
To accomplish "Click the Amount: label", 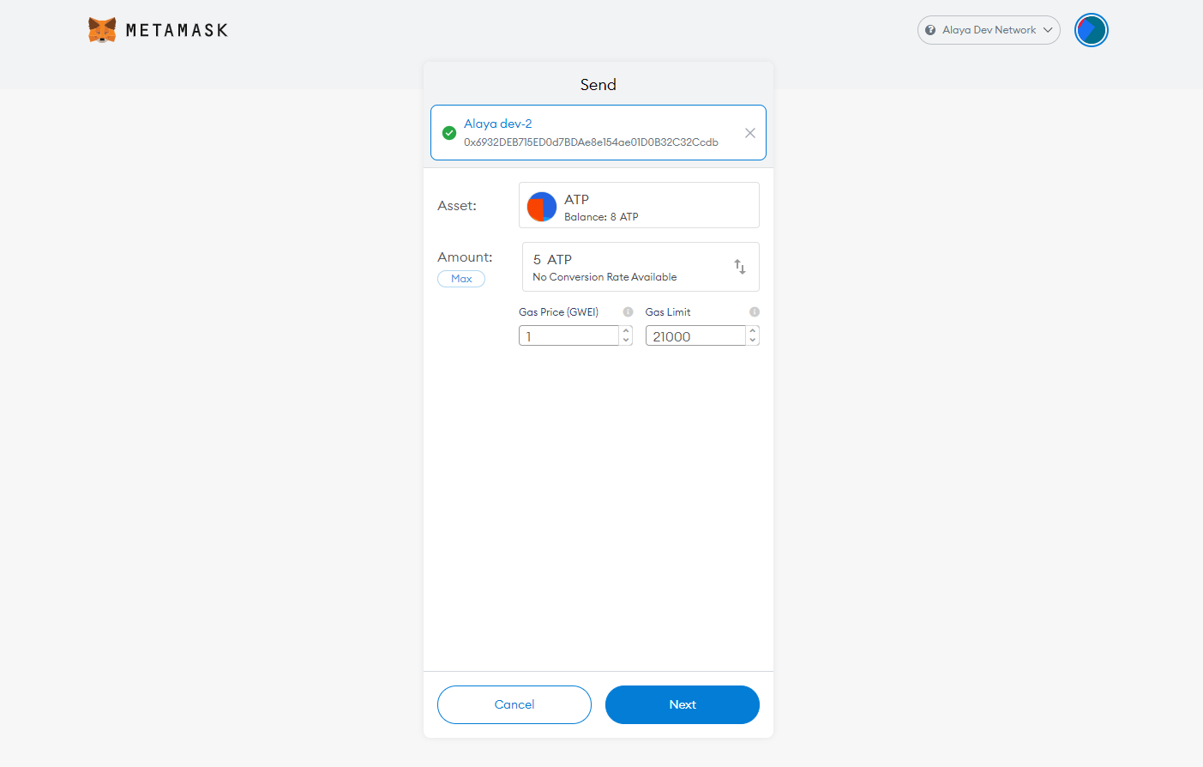I will [x=465, y=257].
